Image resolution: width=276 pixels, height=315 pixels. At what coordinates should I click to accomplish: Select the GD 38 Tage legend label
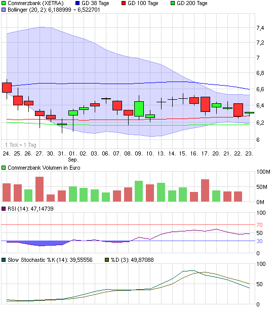tap(95, 3)
